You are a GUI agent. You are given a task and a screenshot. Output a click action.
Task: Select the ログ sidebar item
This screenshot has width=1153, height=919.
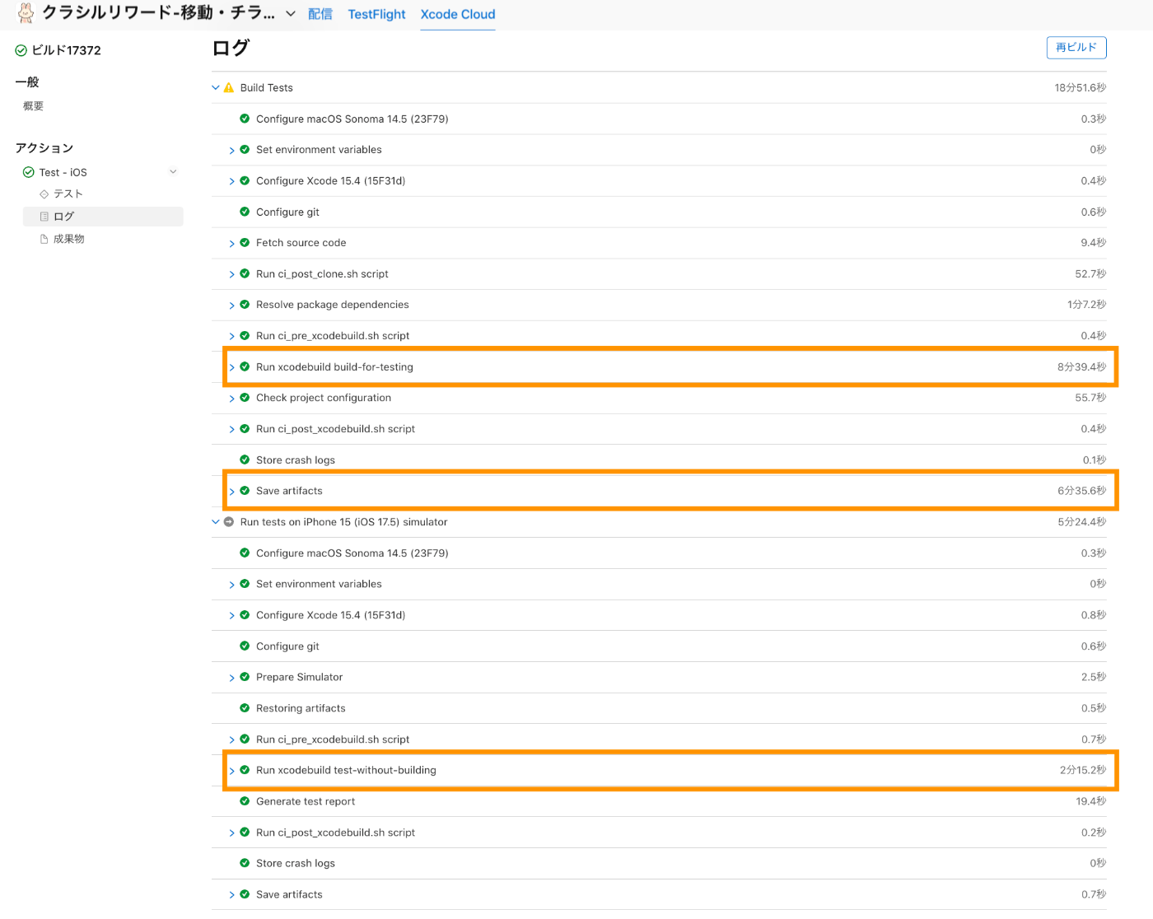click(x=103, y=217)
